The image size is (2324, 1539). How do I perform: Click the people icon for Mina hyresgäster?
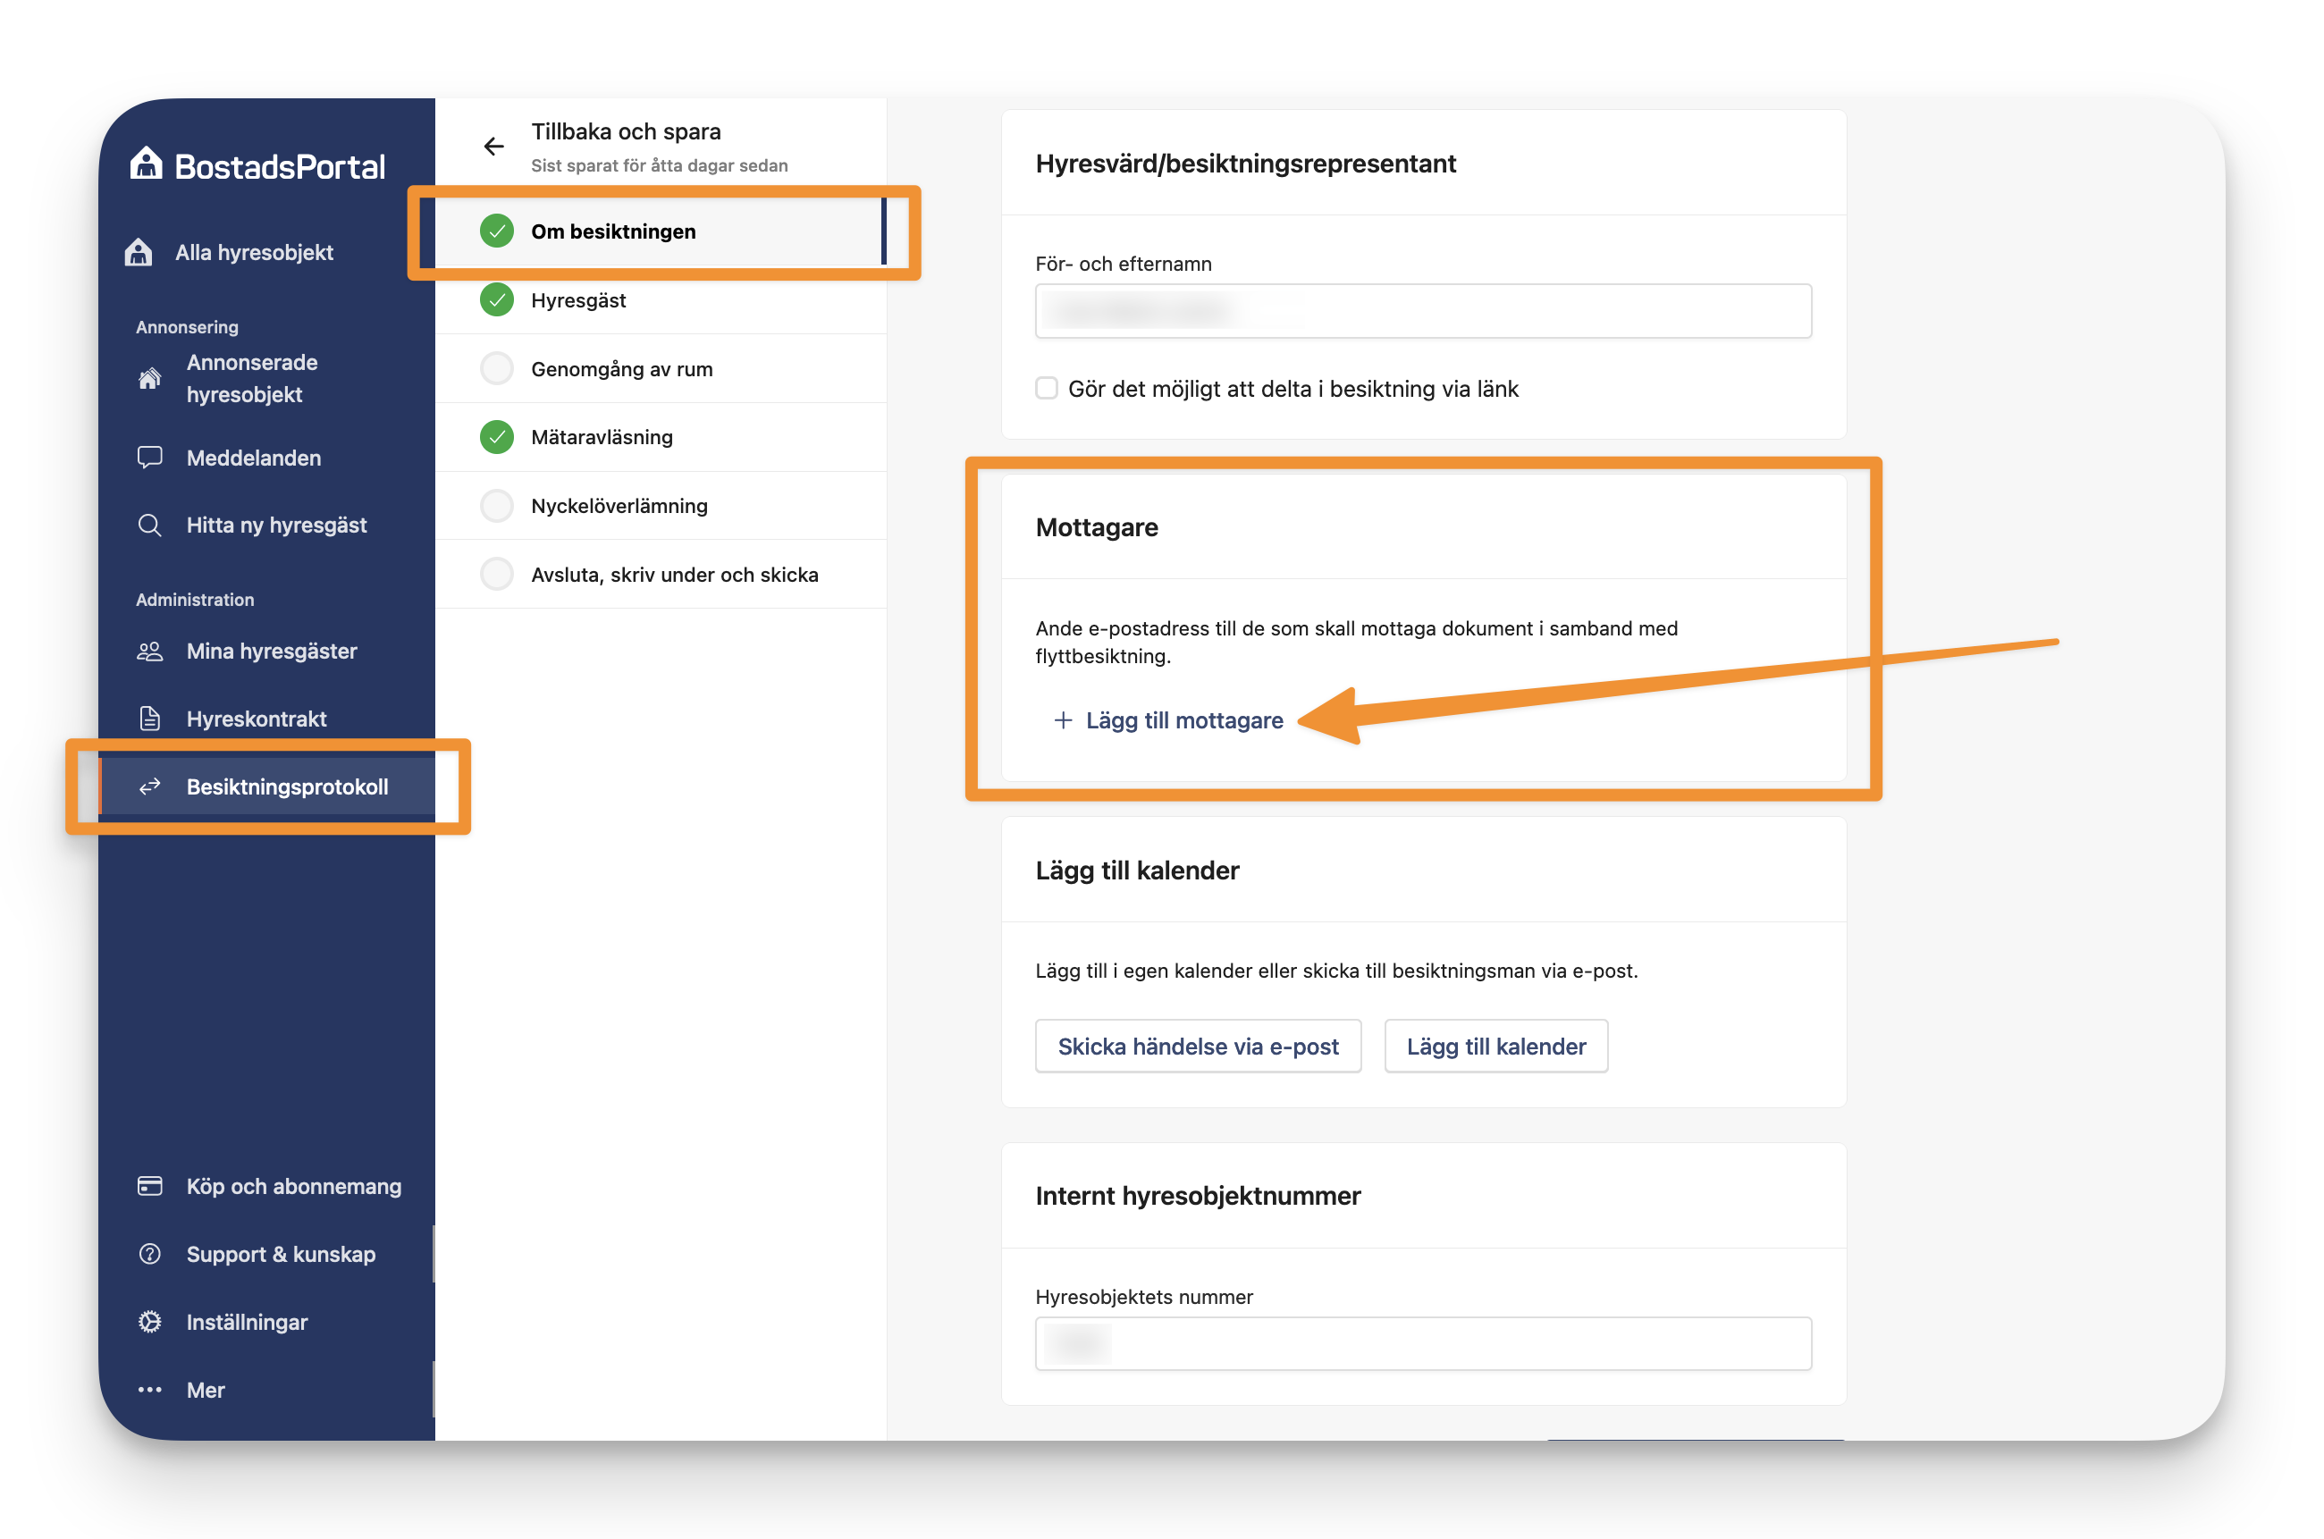(149, 651)
